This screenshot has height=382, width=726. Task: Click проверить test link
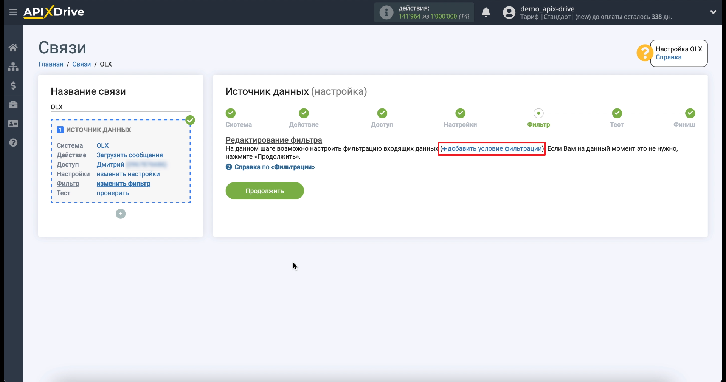(x=113, y=193)
